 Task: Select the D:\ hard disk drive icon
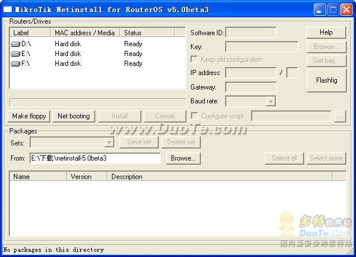click(16, 44)
